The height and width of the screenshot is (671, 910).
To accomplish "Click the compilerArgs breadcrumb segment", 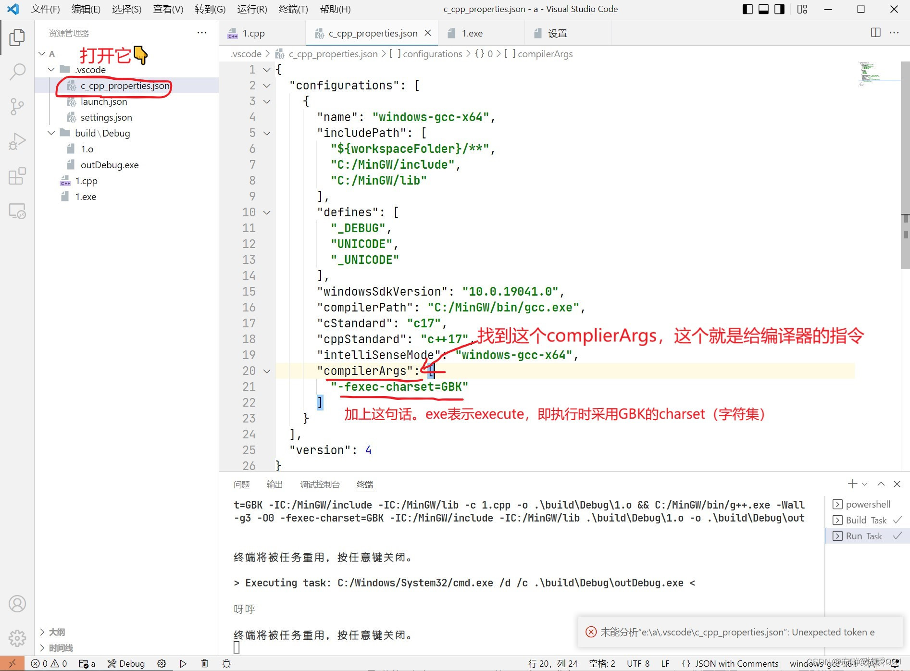I will pyautogui.click(x=539, y=54).
